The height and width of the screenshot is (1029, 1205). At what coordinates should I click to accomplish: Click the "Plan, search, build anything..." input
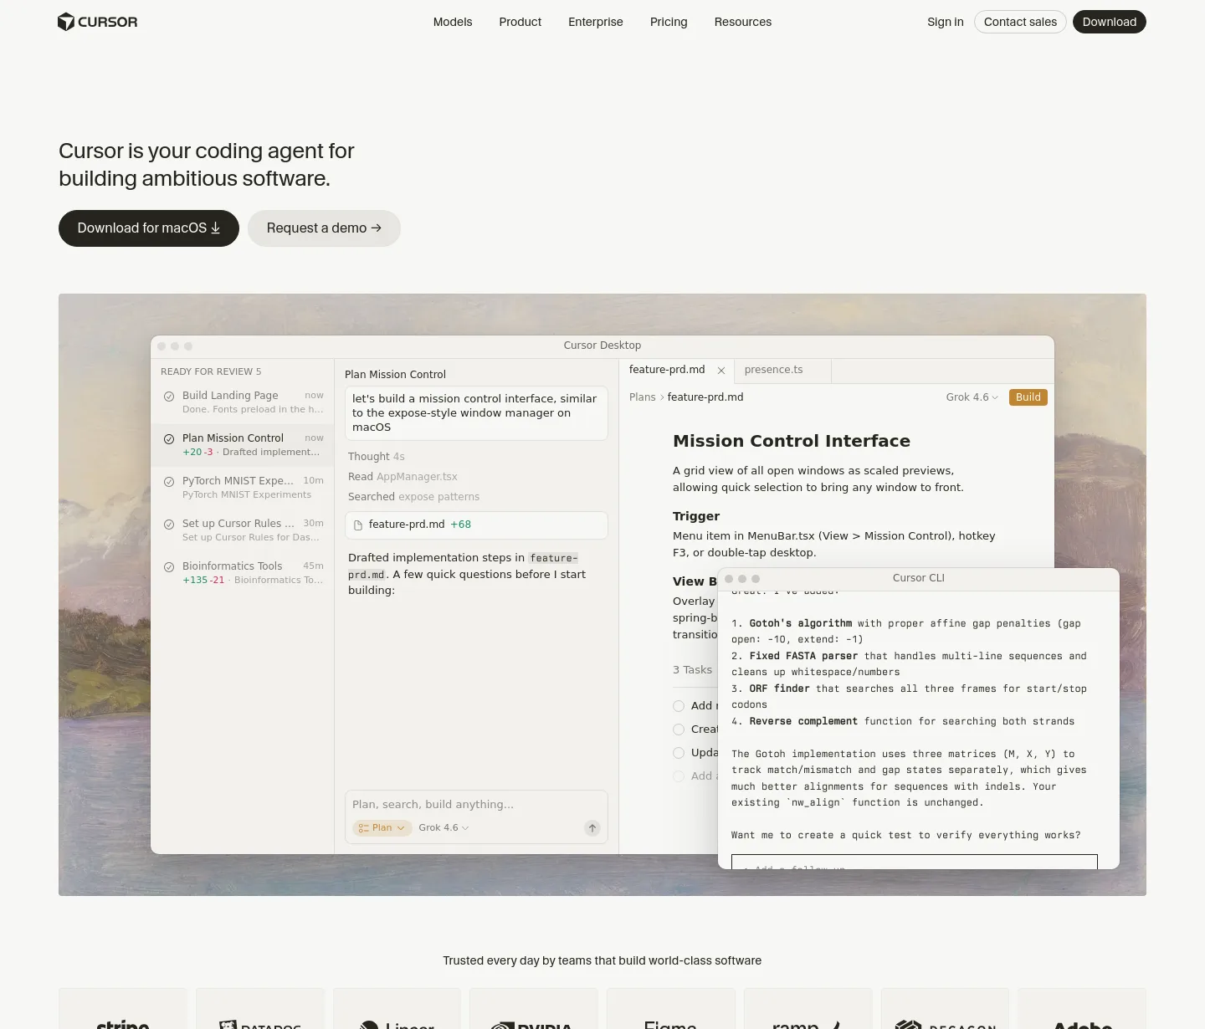[x=476, y=805]
